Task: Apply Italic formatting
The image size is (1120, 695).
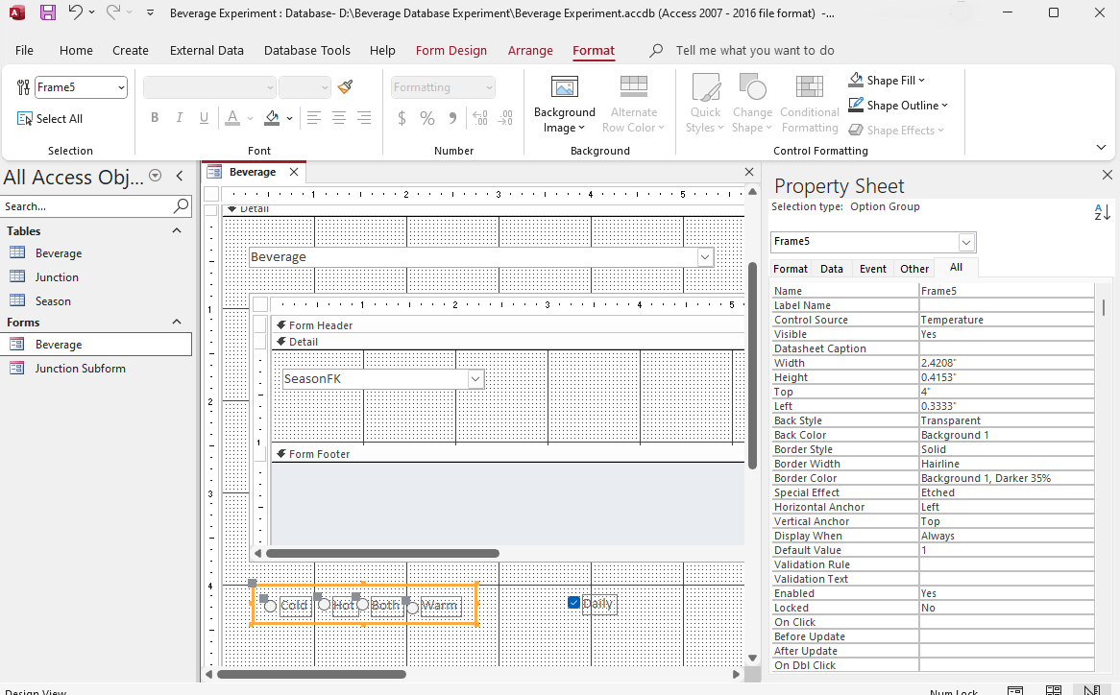Action: (180, 118)
